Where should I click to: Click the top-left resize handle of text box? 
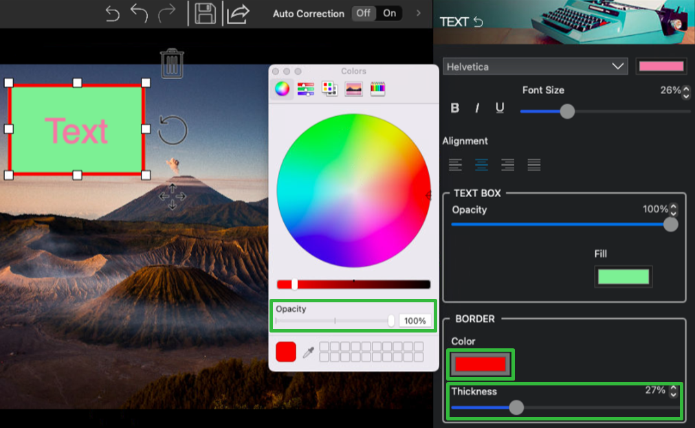[8, 82]
